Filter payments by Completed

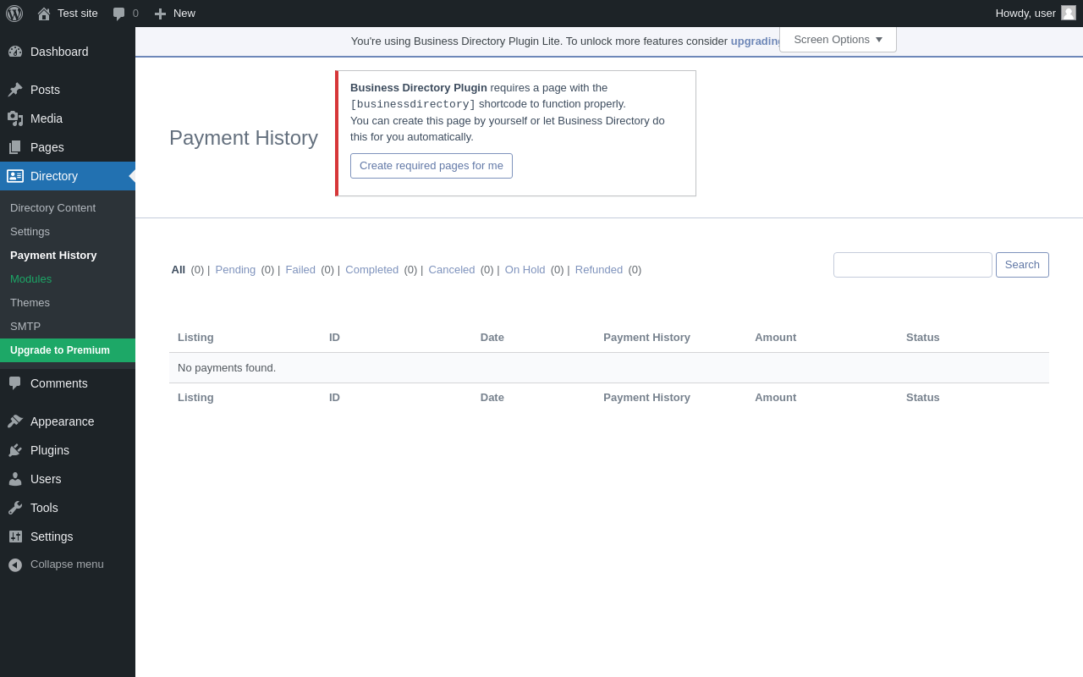pos(372,269)
